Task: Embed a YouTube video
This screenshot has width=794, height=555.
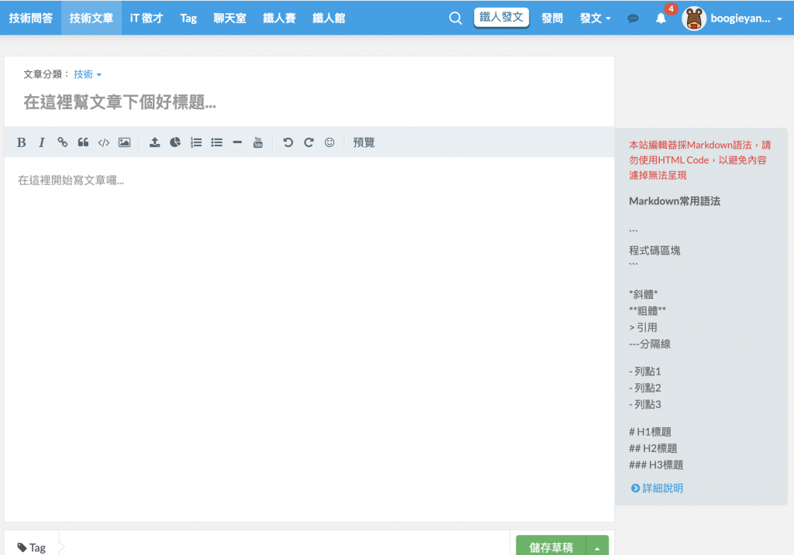Action: [257, 142]
